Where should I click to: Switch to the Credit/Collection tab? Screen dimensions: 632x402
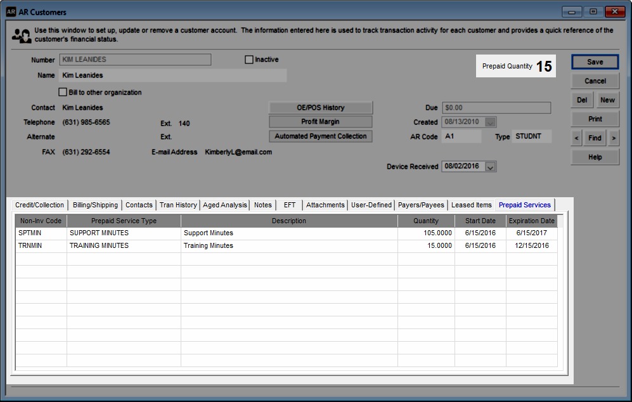coord(39,205)
